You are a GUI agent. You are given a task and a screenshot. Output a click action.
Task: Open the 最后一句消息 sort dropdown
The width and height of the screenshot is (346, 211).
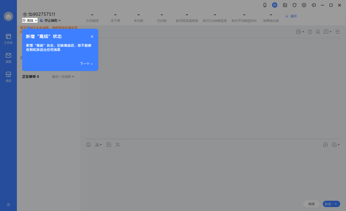click(63, 76)
